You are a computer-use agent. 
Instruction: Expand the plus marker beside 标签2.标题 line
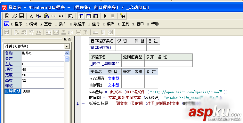point(83,103)
